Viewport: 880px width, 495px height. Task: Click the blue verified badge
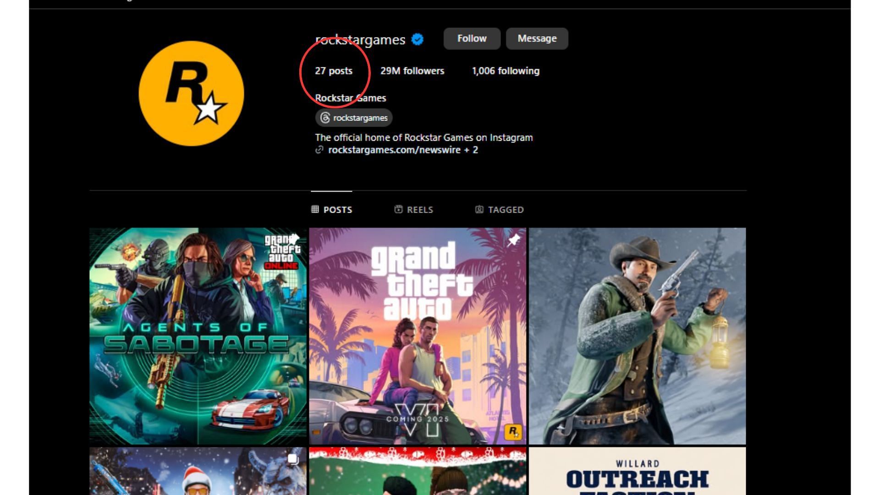click(x=417, y=39)
